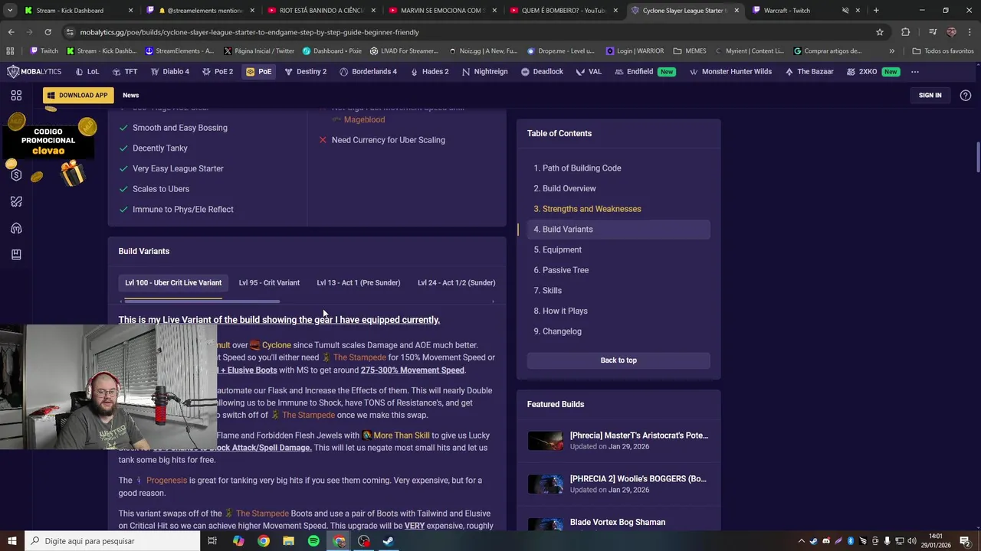The width and height of the screenshot is (981, 551).
Task: Open MEMES bookmarks folder
Action: [x=690, y=51]
